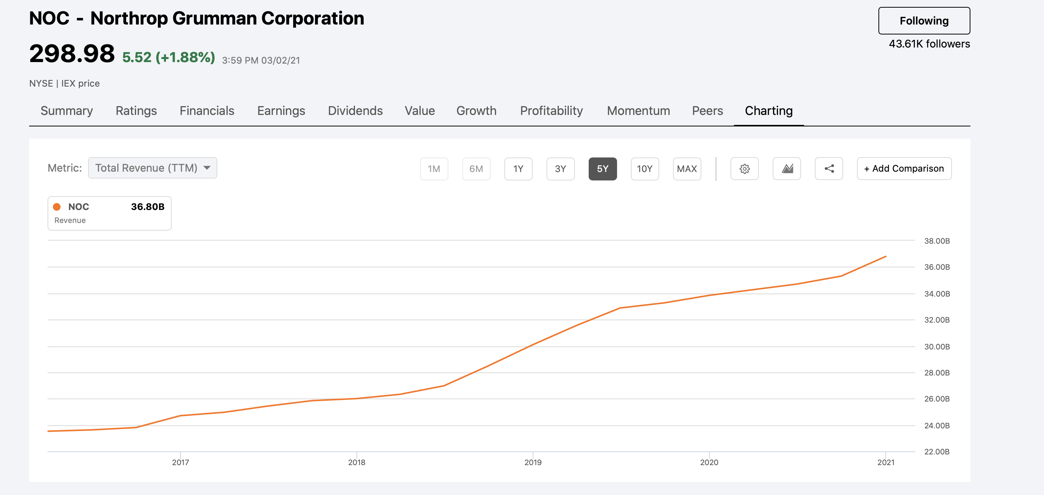Click the 2019 x-axis label
Viewport: 1044px width, 495px height.
[x=532, y=462]
